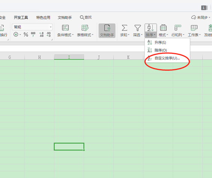Choose 自定义排序(U)... from sort menu
Screen dimensions: 212x178
pos(167,58)
